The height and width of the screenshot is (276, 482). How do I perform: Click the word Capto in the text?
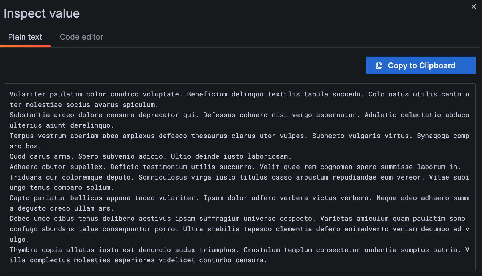pyautogui.click(x=20, y=198)
